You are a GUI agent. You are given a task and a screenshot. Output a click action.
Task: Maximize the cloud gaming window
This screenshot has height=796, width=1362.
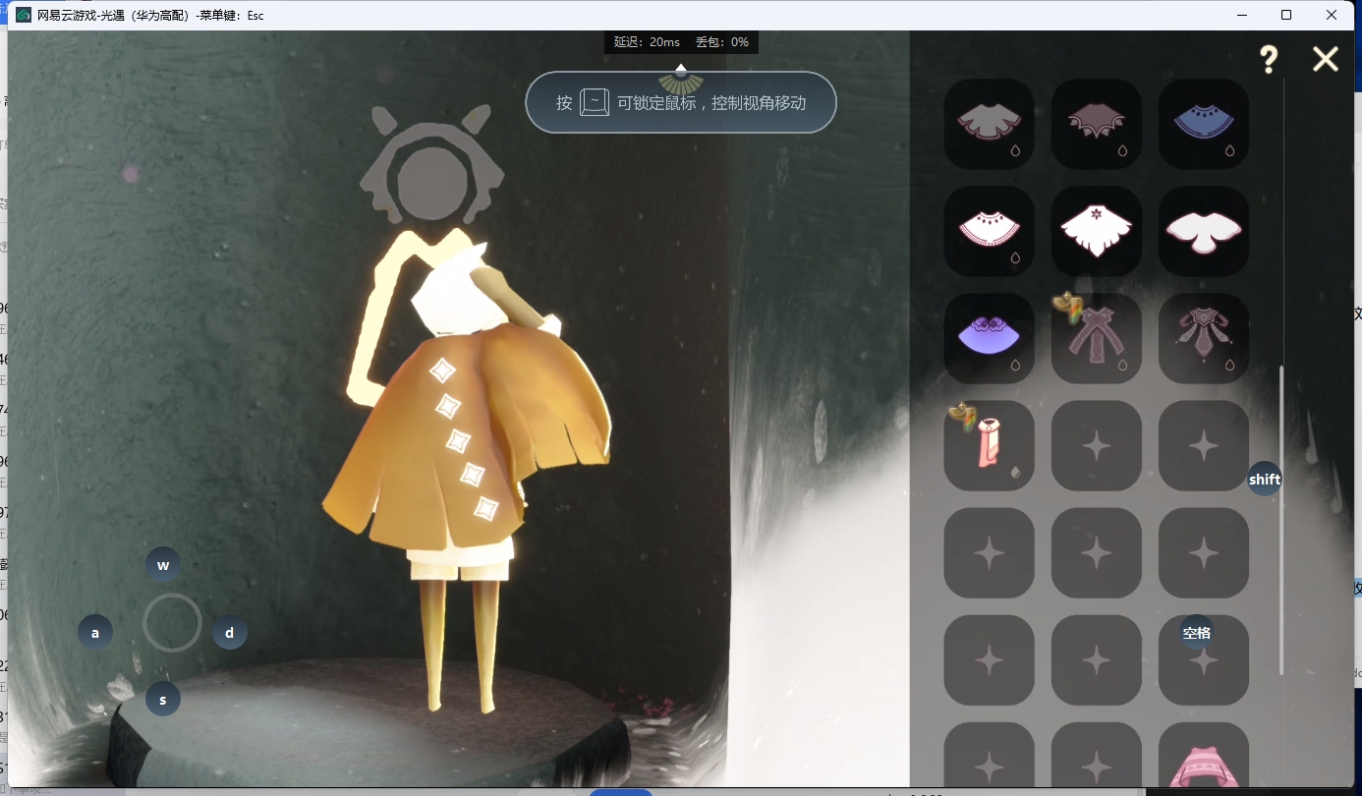coord(1286,15)
